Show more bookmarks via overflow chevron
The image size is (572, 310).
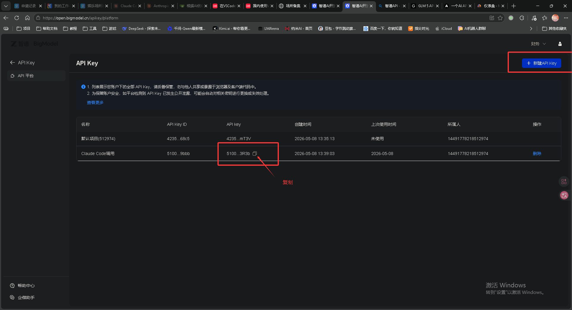pos(531,29)
